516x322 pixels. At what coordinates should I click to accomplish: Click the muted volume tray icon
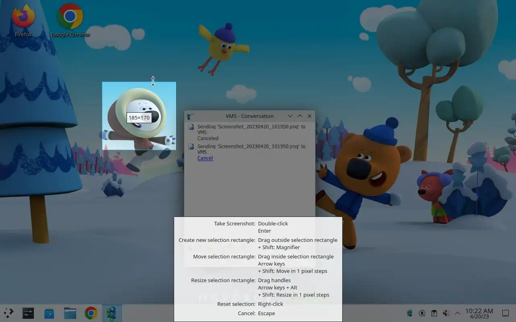[445, 313]
